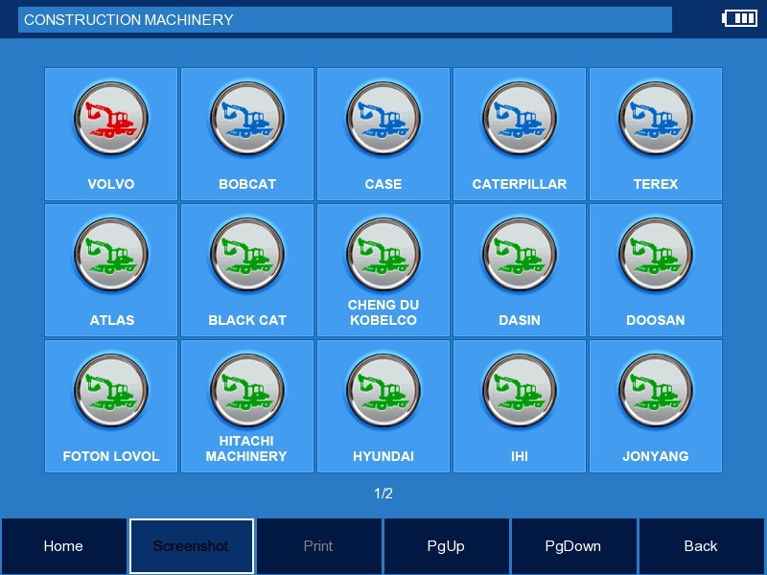Select the ATLAS green excavator icon
Viewport: 767px width, 575px height.
pyautogui.click(x=111, y=254)
